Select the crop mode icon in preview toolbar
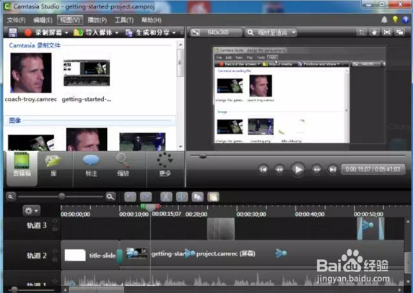The height and width of the screenshot is (293, 413). point(361,32)
